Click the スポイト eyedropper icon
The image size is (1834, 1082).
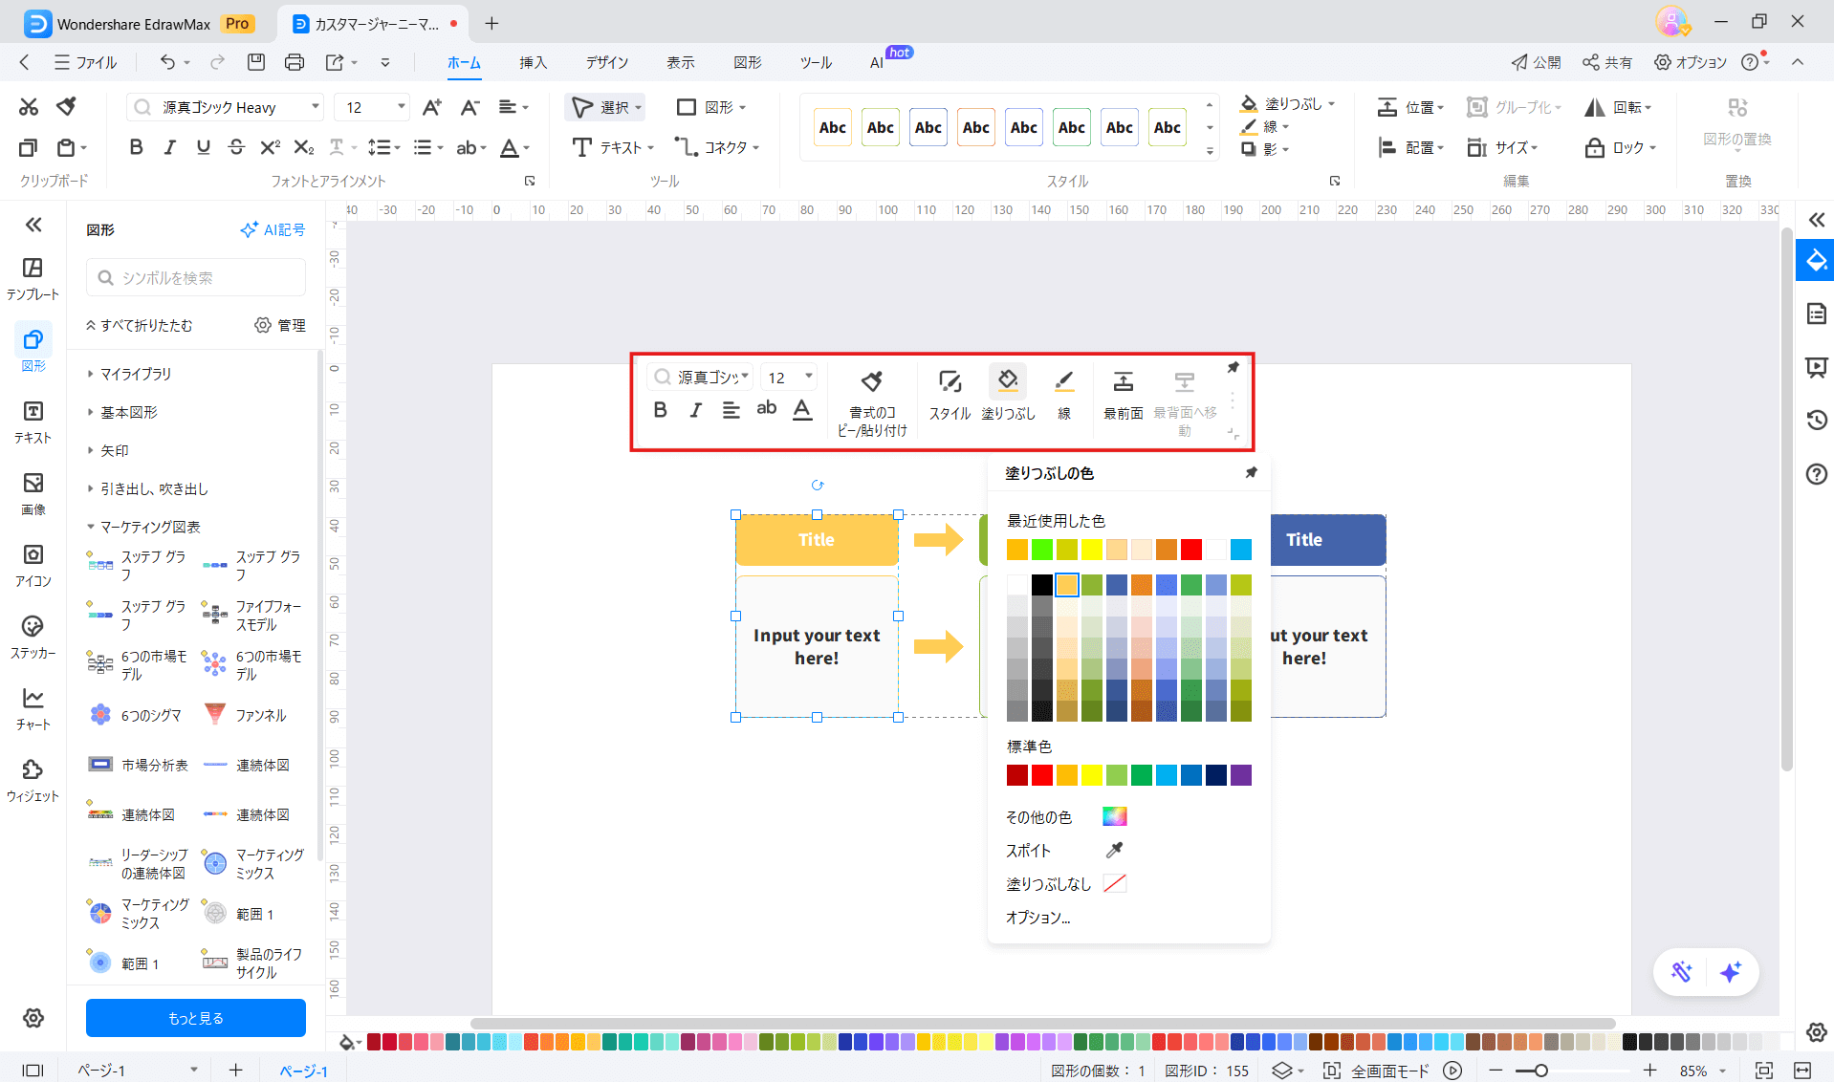click(1114, 850)
